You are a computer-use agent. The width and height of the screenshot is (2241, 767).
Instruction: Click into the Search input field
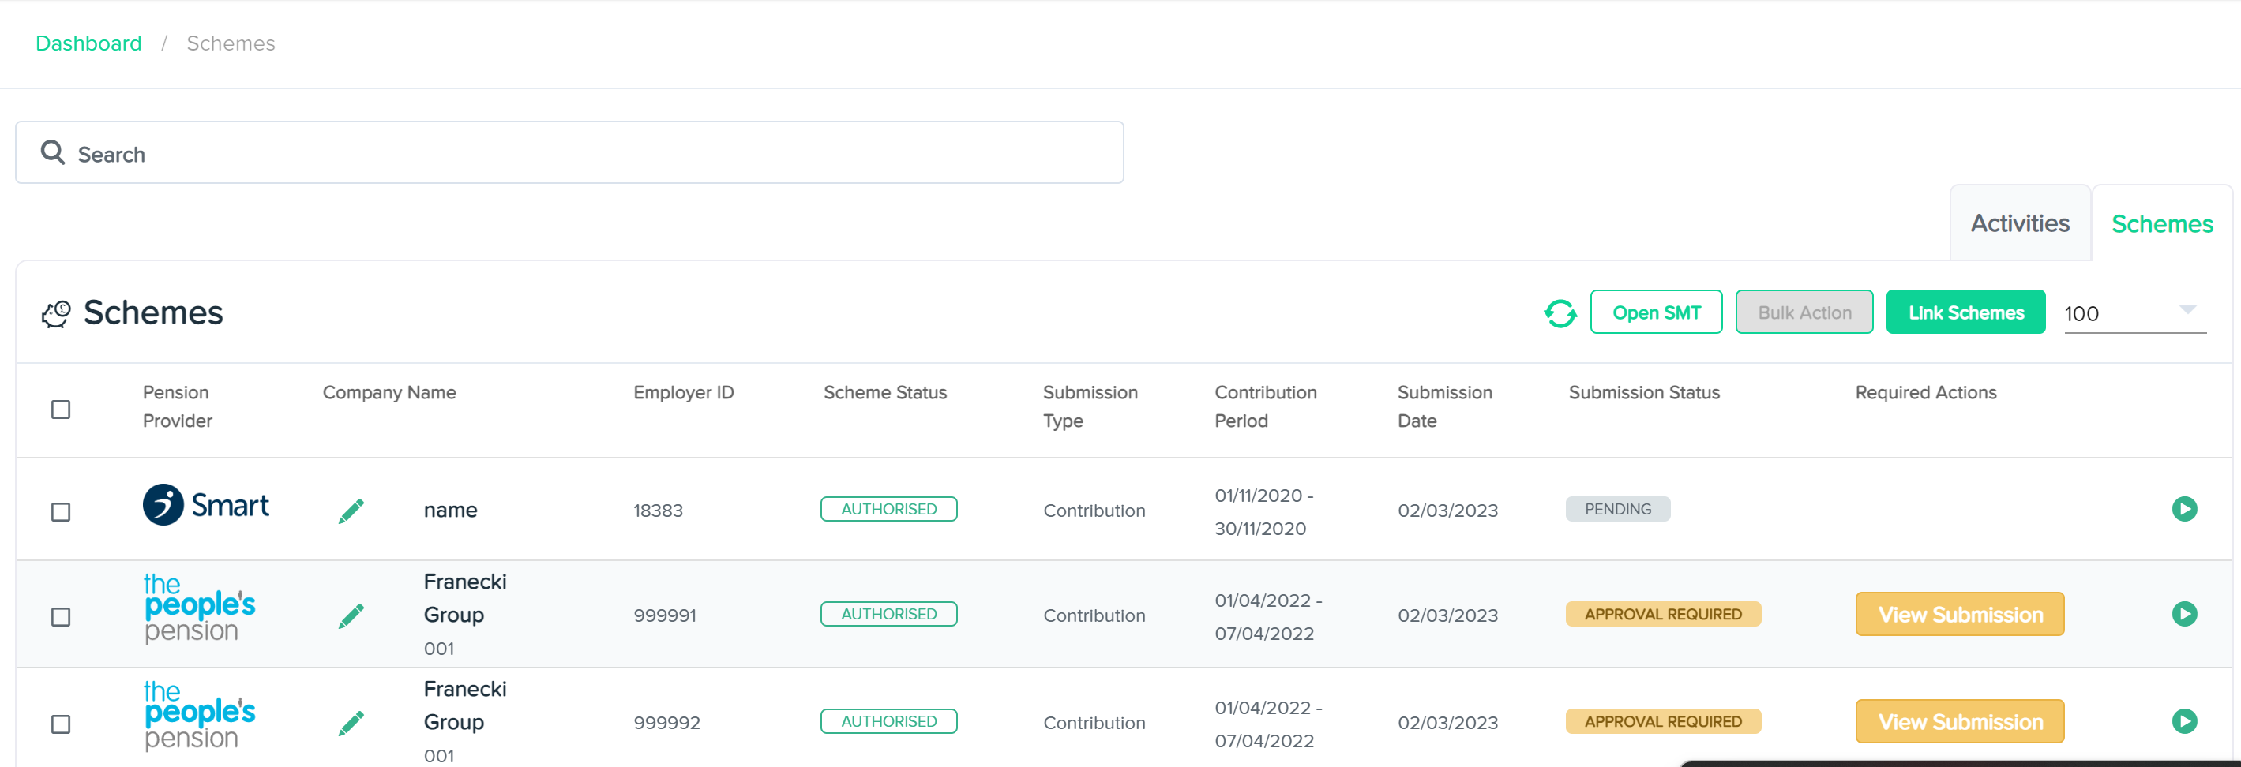click(x=570, y=153)
